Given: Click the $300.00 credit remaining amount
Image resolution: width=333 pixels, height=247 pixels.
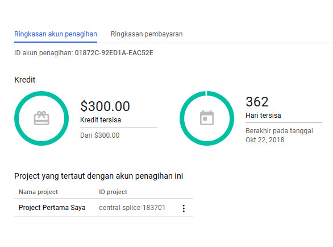Looking at the screenshot, I should pyautogui.click(x=105, y=106).
